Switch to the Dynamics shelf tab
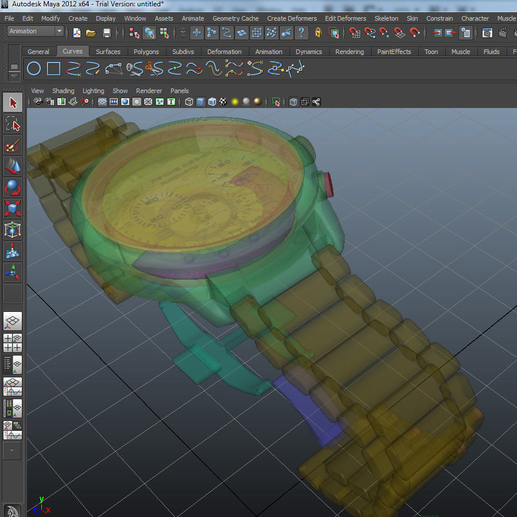Image resolution: width=517 pixels, height=517 pixels. click(308, 52)
